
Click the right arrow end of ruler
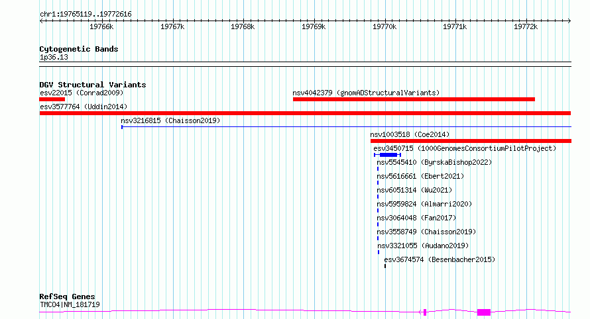569,21
